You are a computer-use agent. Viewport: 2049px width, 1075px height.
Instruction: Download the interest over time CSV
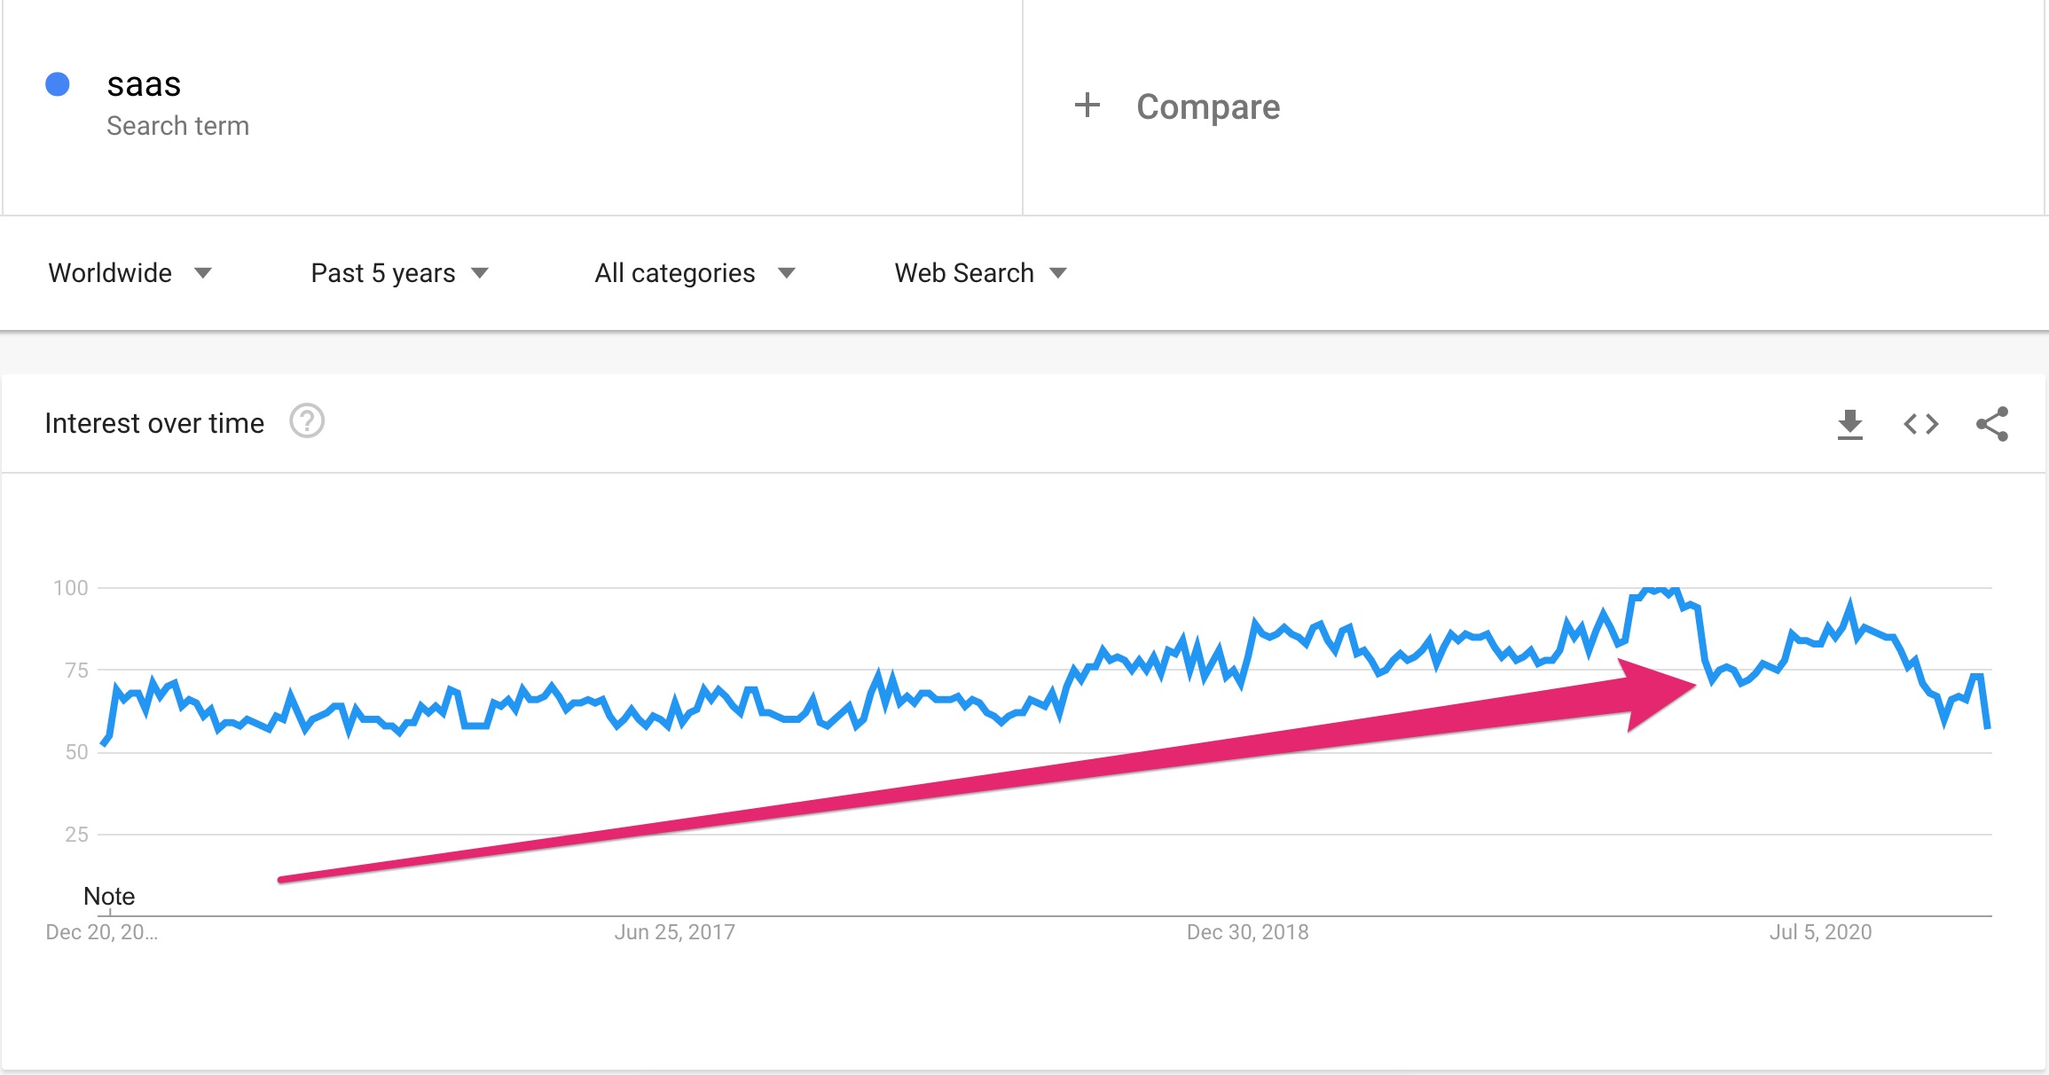(1849, 424)
